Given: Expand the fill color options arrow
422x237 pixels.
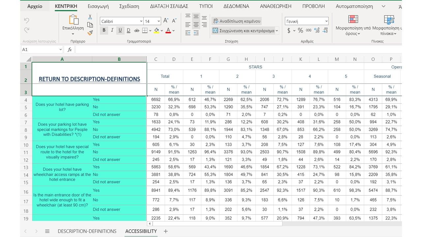Looking at the screenshot, I should [162, 31].
